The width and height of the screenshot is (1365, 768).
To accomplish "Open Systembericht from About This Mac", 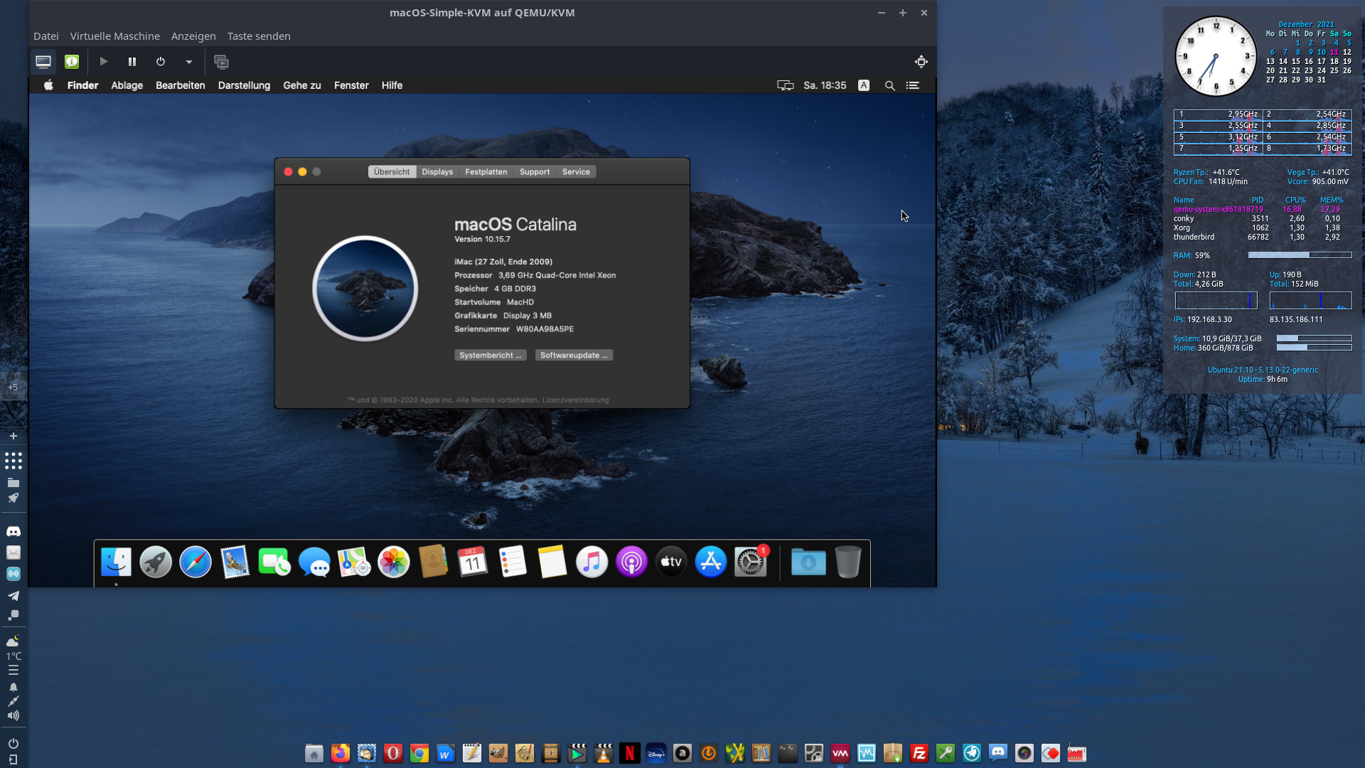I will pyautogui.click(x=489, y=354).
